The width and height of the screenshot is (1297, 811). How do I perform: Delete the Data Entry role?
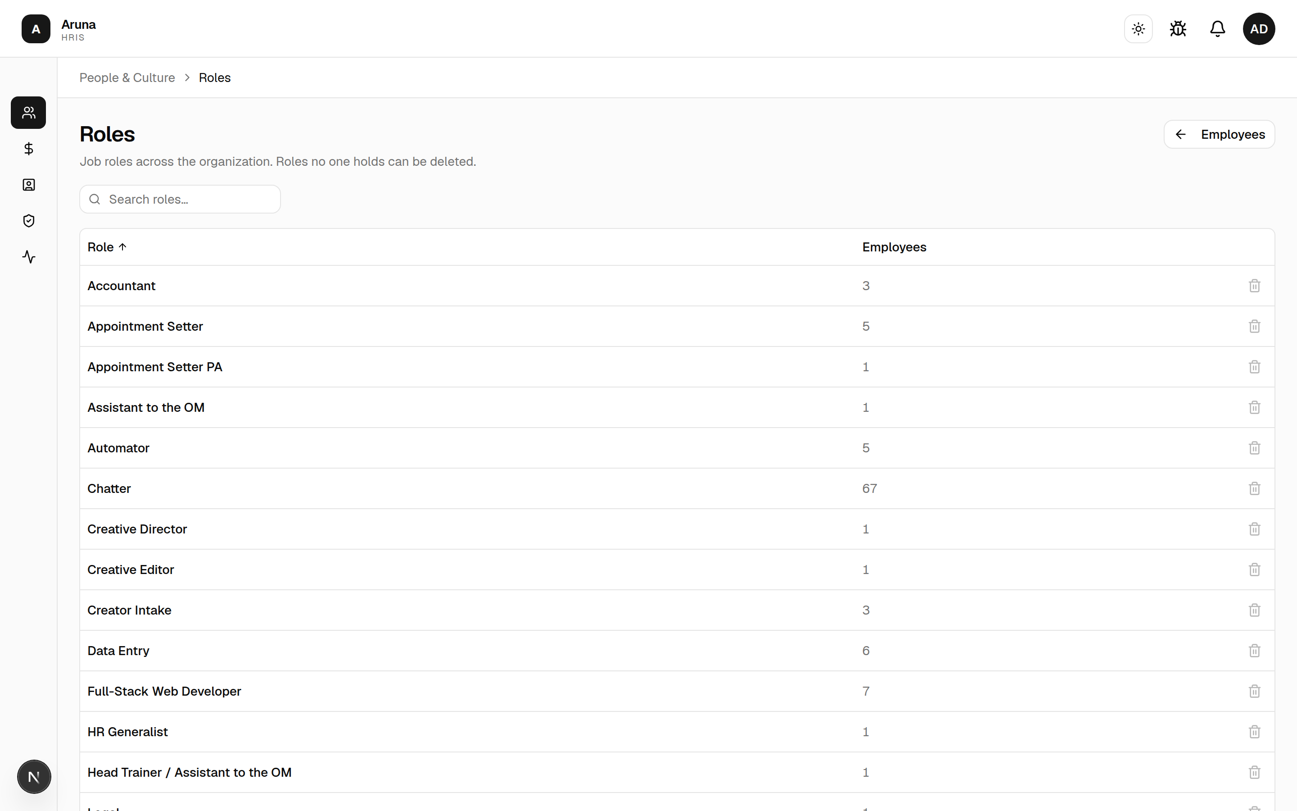point(1254,651)
